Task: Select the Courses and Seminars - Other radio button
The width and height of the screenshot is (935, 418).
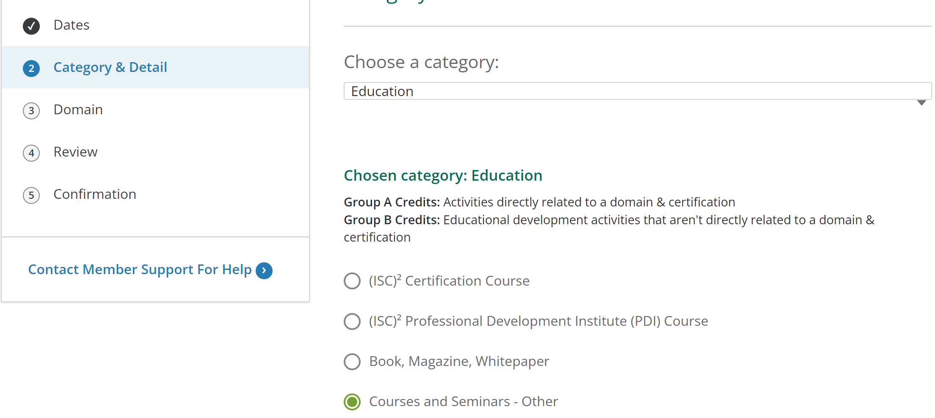Action: [x=352, y=402]
